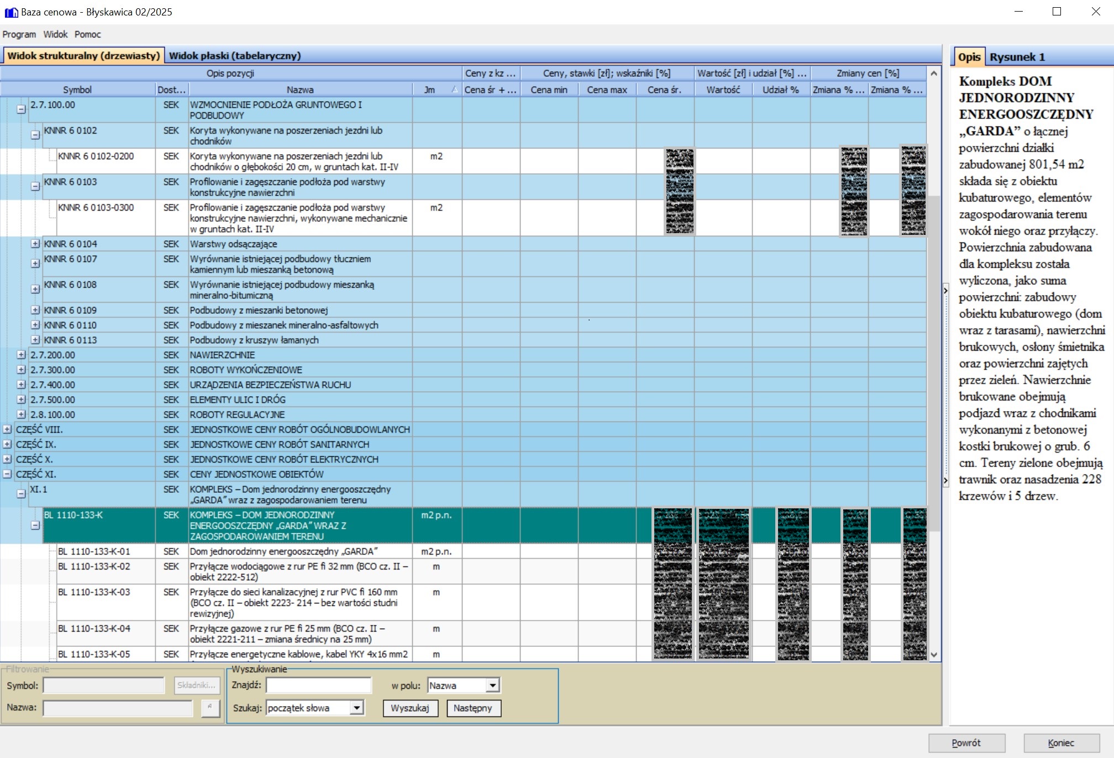Switch to Widok strukturalny (drzewiasty) tab

(x=83, y=56)
